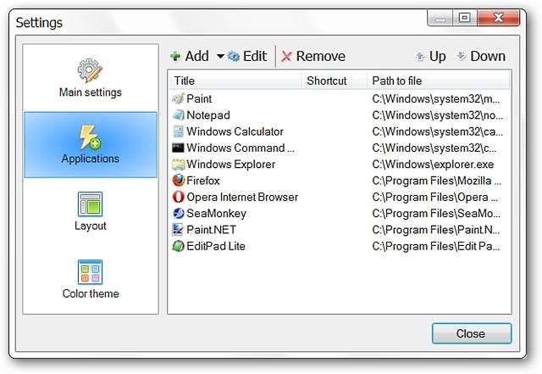Screen dimensions: 542x374
Task: Click the Paint.NET icon in the list
Action: point(178,230)
